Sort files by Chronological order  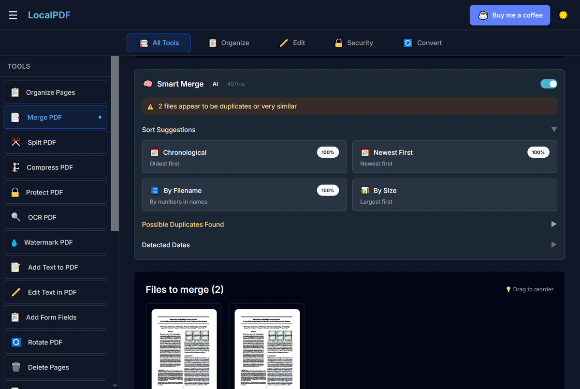click(x=244, y=157)
